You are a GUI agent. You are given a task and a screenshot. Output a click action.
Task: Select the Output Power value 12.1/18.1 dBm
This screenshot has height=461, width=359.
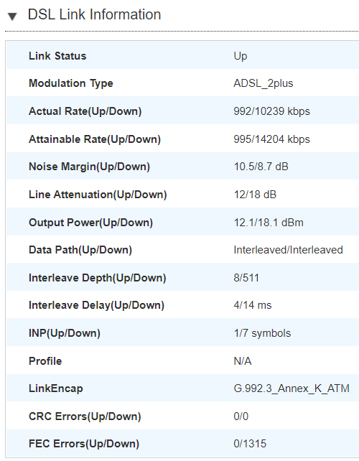click(x=269, y=223)
